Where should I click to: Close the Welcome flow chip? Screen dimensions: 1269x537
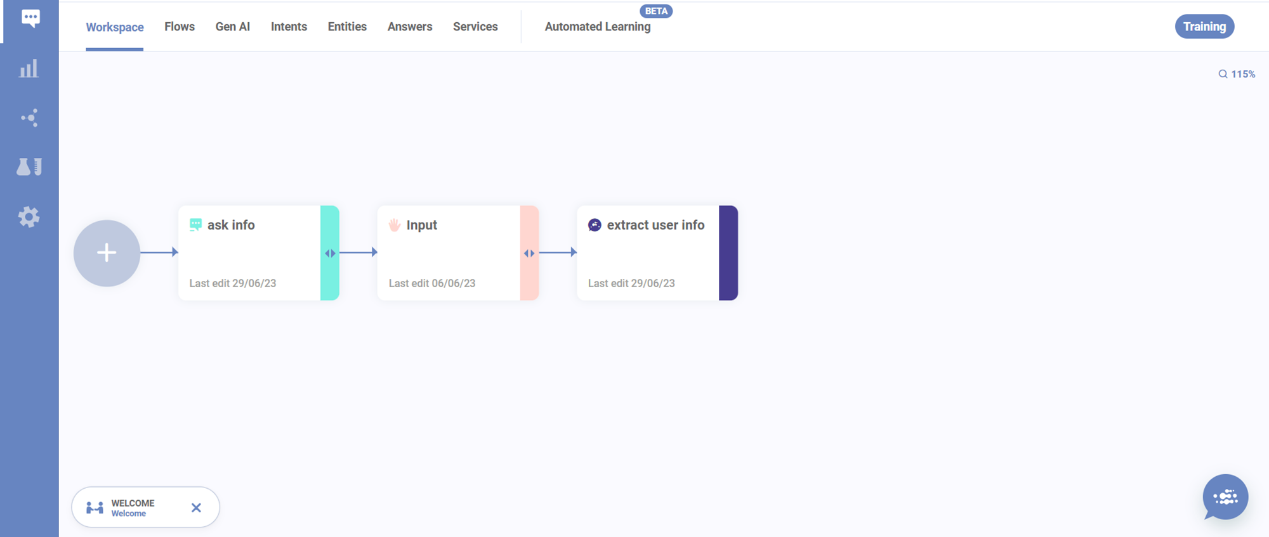click(x=196, y=507)
